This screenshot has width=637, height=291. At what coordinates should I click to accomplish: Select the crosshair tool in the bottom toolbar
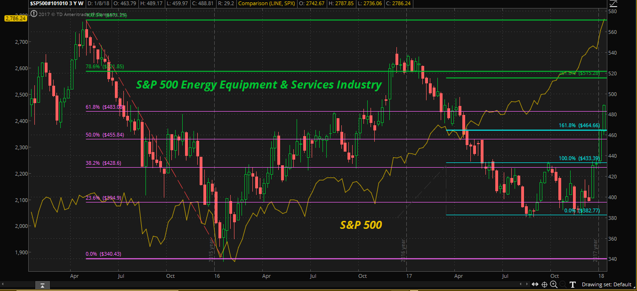point(545,284)
